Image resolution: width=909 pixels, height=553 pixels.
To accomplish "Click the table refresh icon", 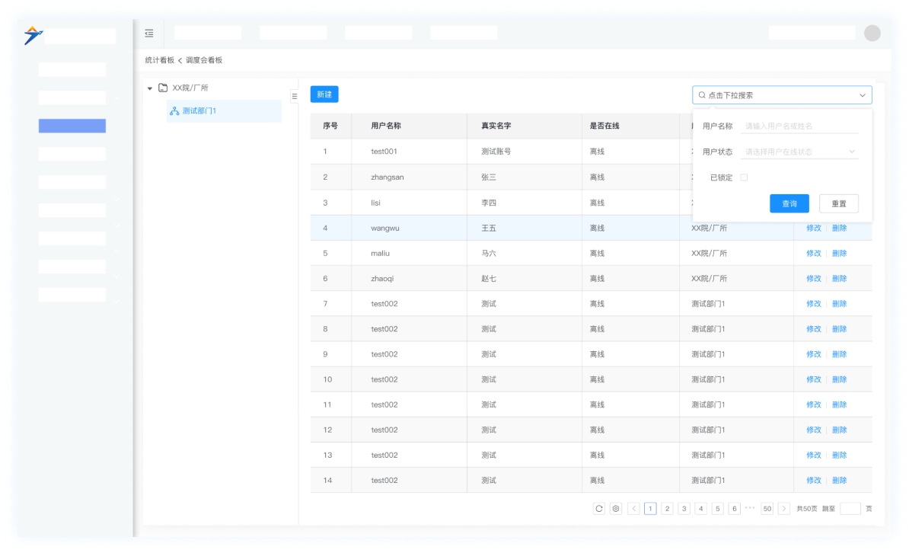I will pos(599,508).
